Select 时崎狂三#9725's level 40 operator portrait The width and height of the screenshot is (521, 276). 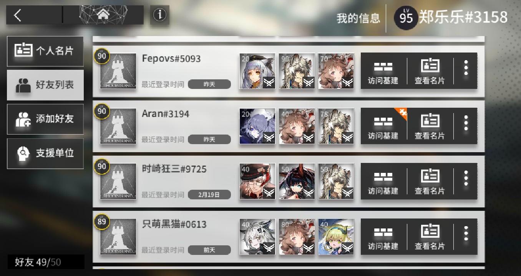[257, 181]
